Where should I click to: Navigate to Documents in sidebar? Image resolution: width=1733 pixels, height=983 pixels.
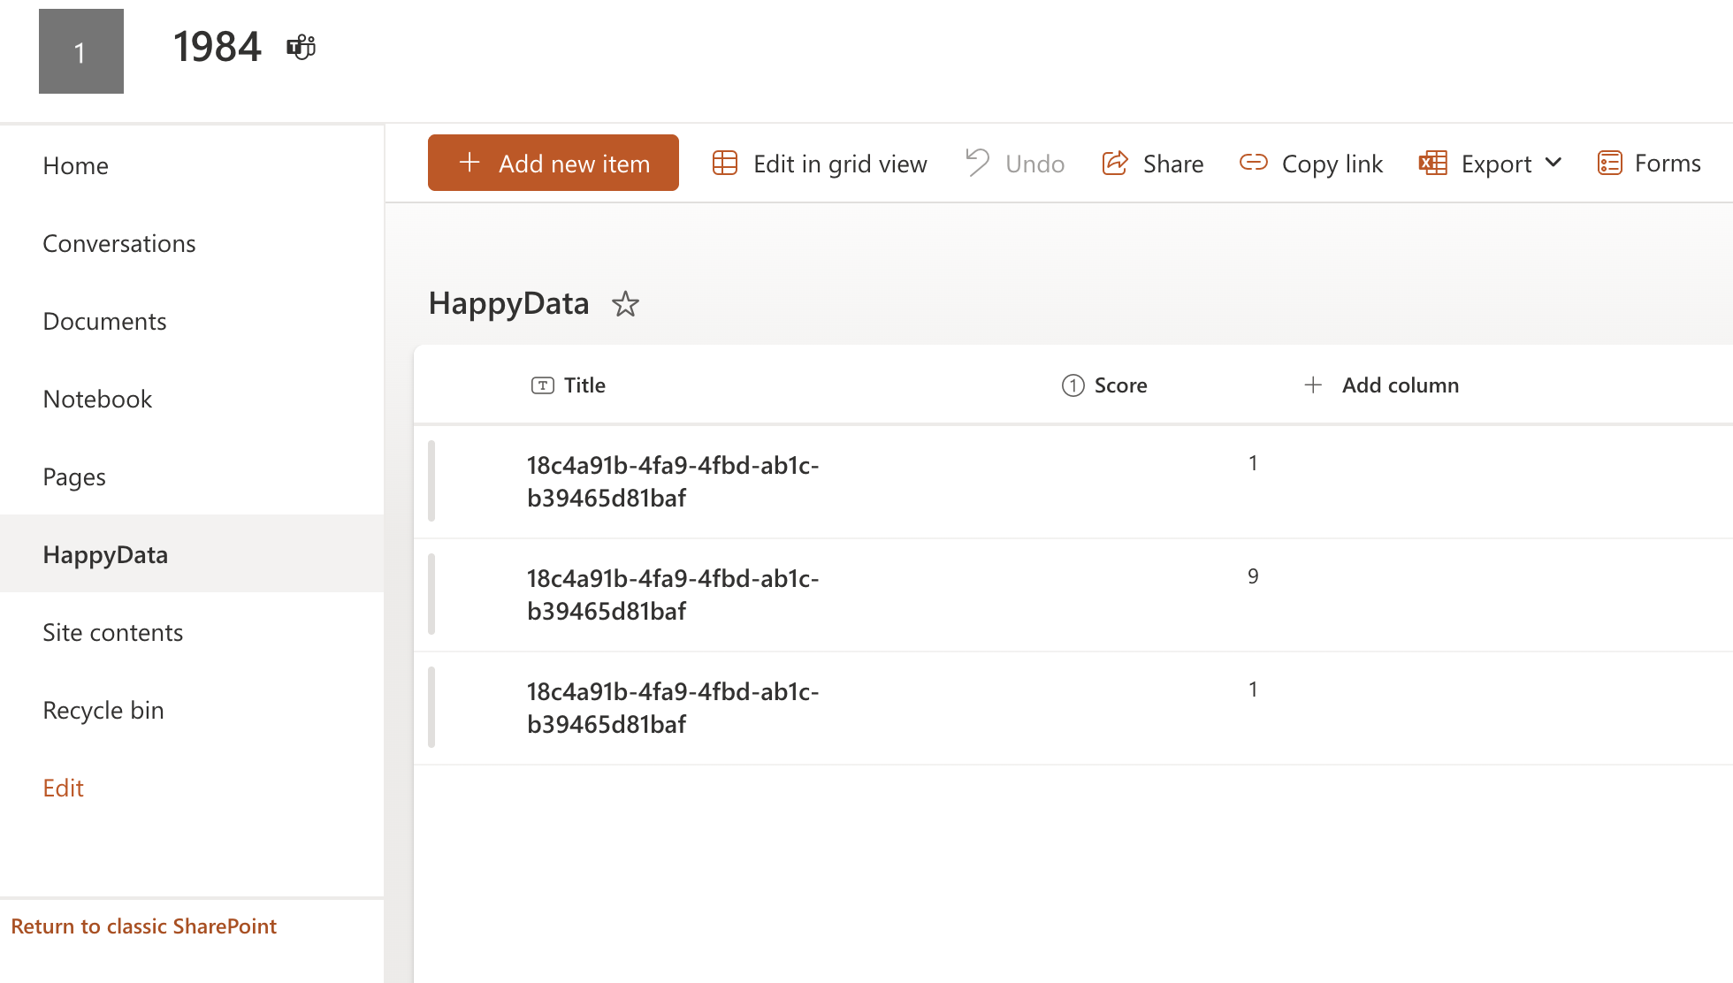[x=104, y=321]
